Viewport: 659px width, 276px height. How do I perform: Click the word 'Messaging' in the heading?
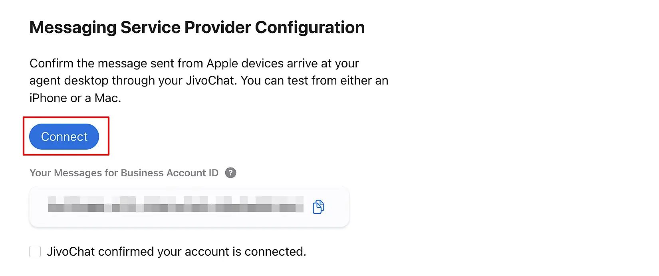pos(73,28)
